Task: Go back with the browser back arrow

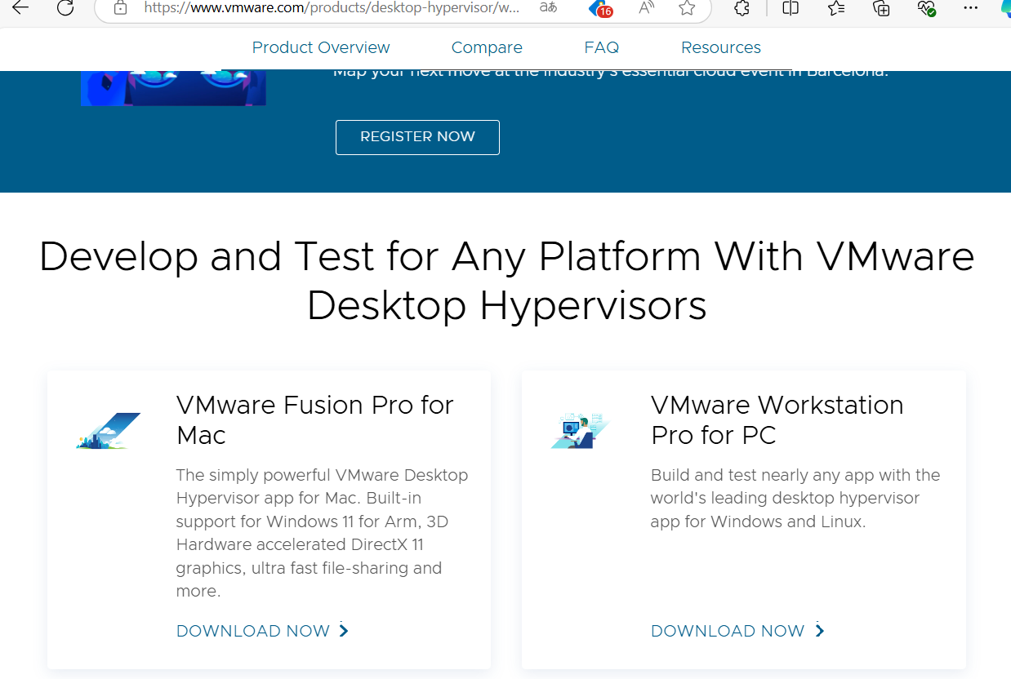Action: pyautogui.click(x=20, y=8)
